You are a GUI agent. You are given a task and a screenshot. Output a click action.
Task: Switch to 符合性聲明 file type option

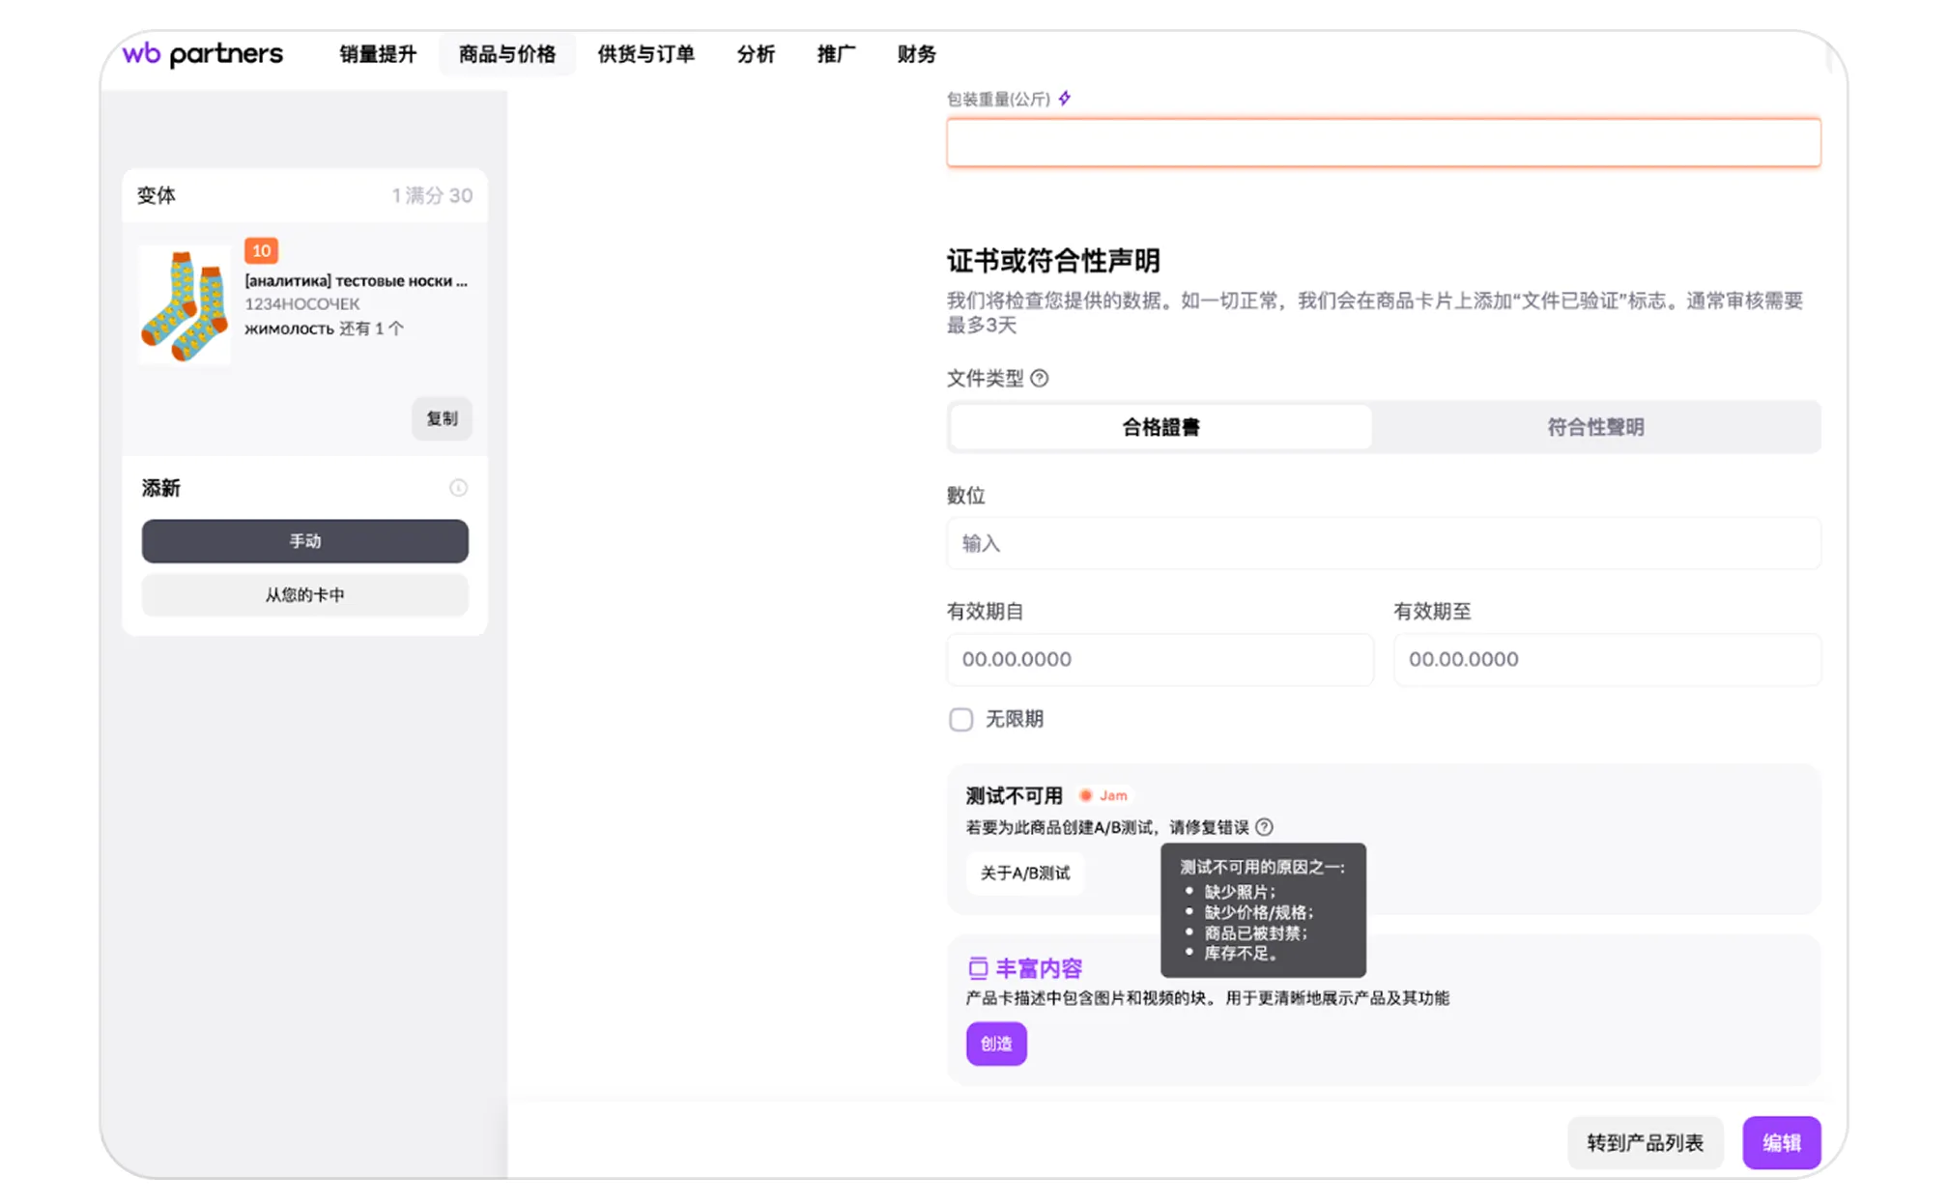click(1595, 427)
